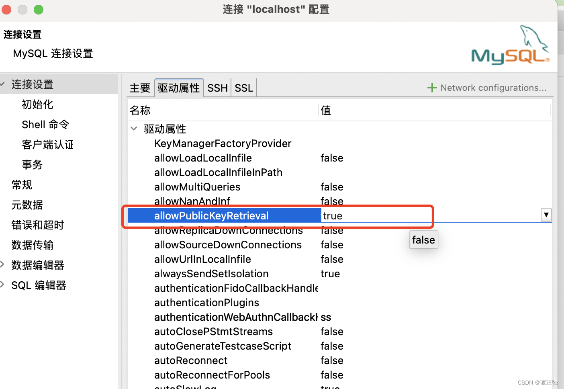Select the authenticationWebAuthnCallbackHandler property
The image size is (564, 389).
(236, 317)
